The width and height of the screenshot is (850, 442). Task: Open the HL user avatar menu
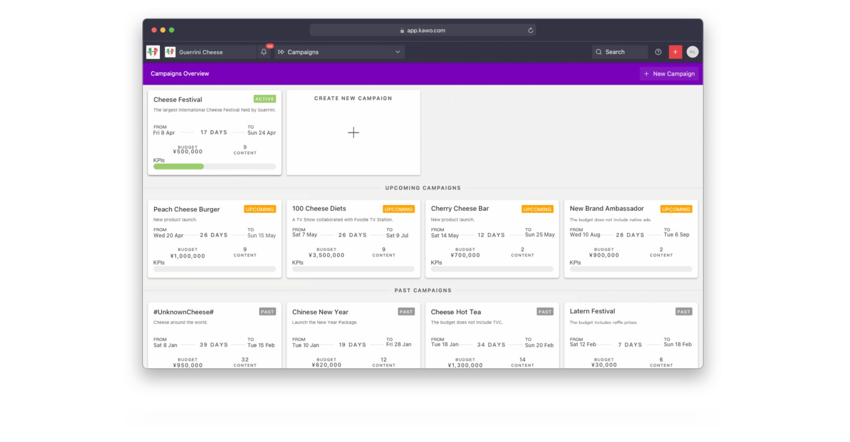coord(692,52)
